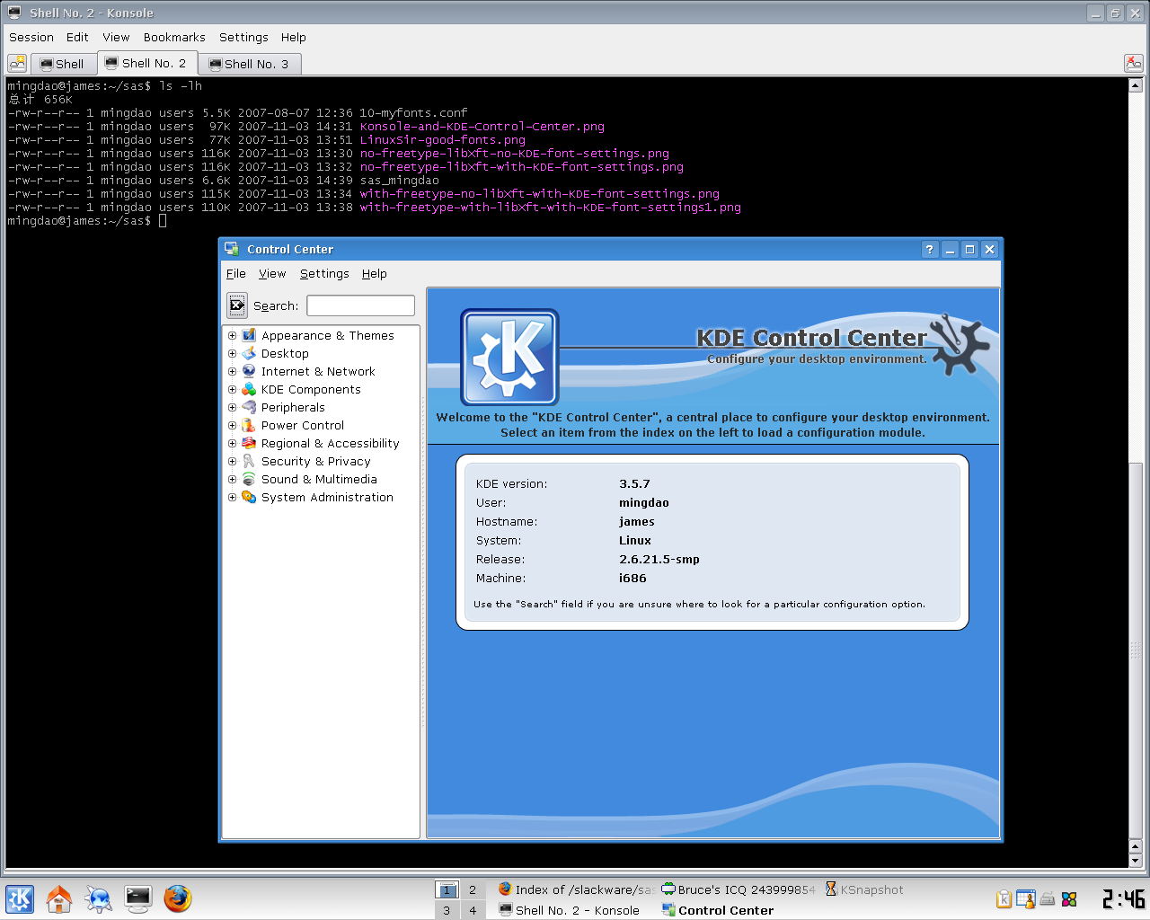
Task: Click file name sas_mingdao in terminal
Action: (399, 181)
